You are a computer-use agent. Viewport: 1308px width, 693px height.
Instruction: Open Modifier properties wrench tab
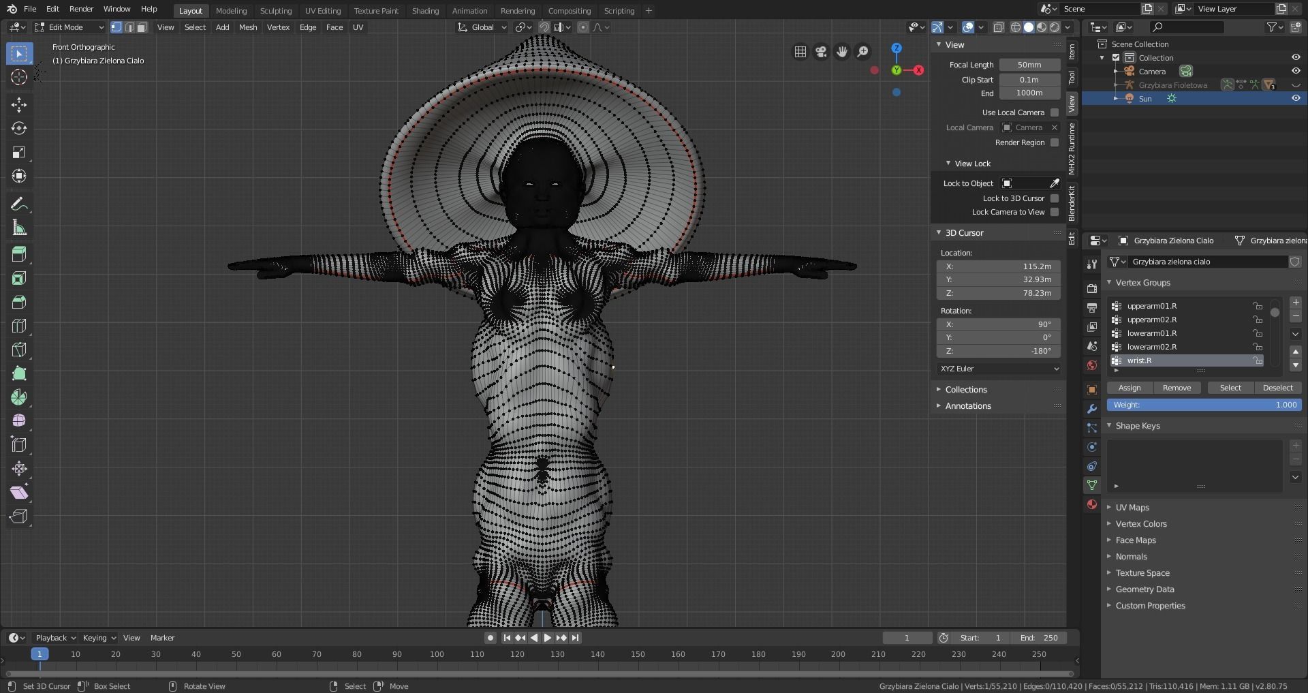point(1092,409)
